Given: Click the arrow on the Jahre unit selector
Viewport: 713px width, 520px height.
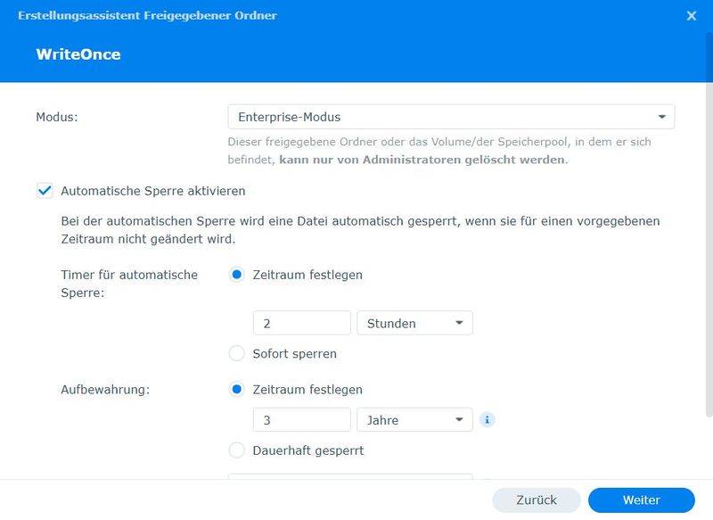Looking at the screenshot, I should [462, 419].
